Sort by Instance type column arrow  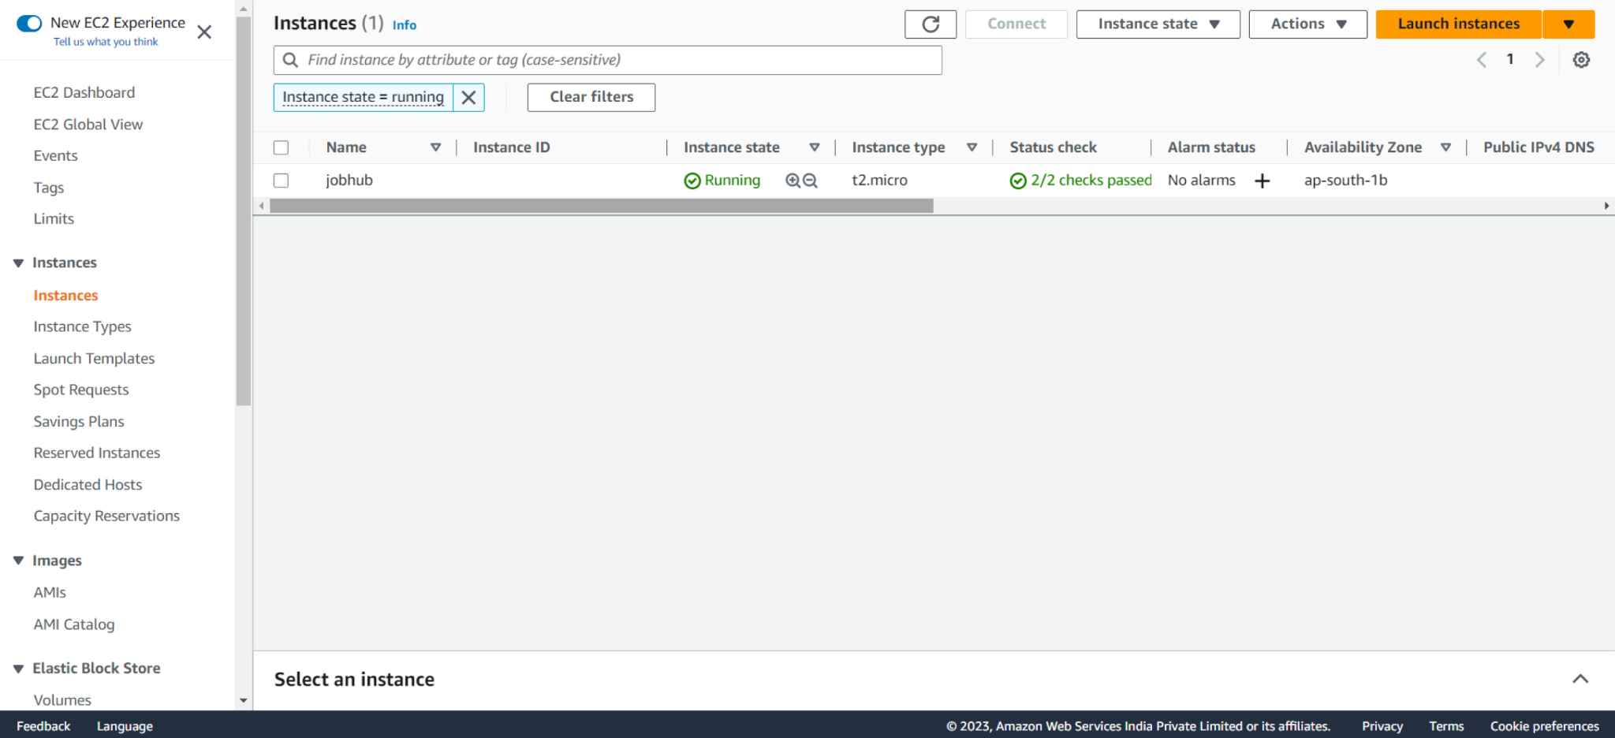point(972,147)
